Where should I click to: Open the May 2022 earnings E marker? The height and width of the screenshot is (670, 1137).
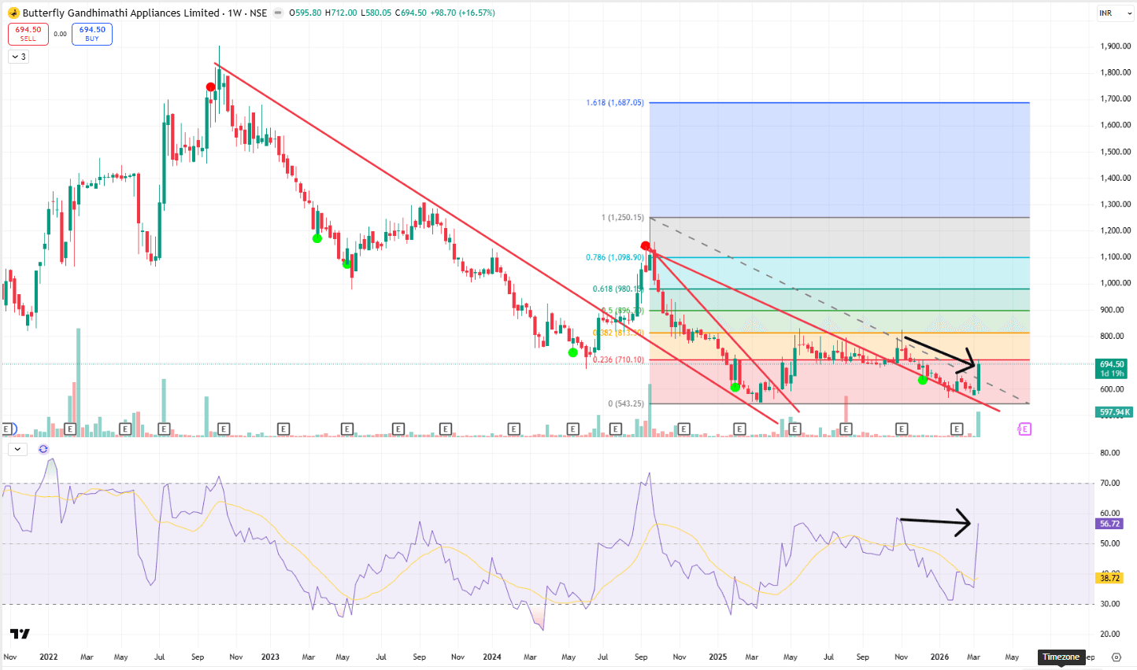[124, 429]
